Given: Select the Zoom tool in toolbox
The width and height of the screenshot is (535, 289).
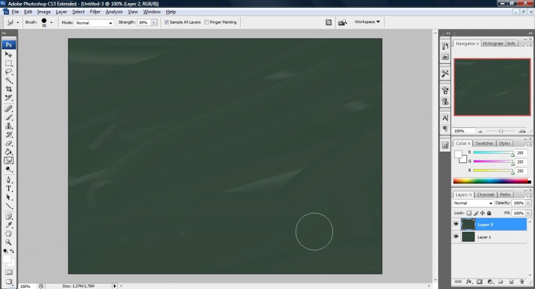Looking at the screenshot, I should 9,242.
